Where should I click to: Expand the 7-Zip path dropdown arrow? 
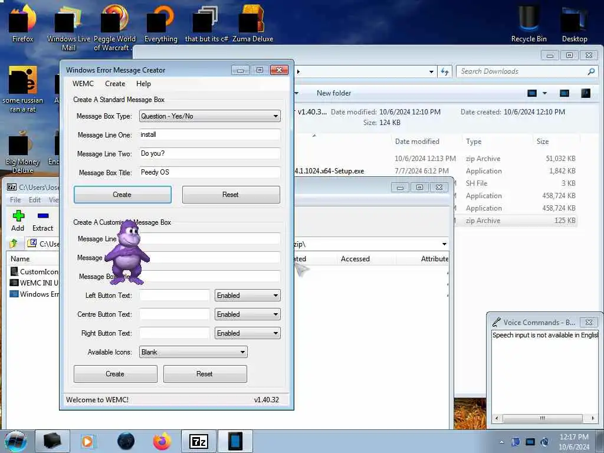444,244
